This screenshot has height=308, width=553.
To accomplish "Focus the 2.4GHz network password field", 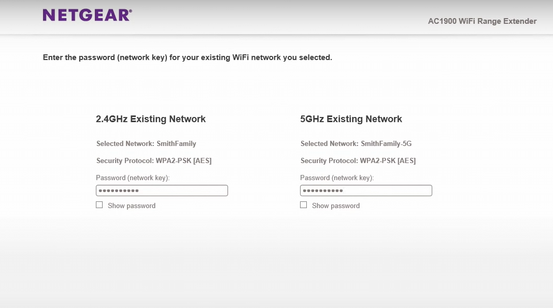I will click(x=162, y=190).
